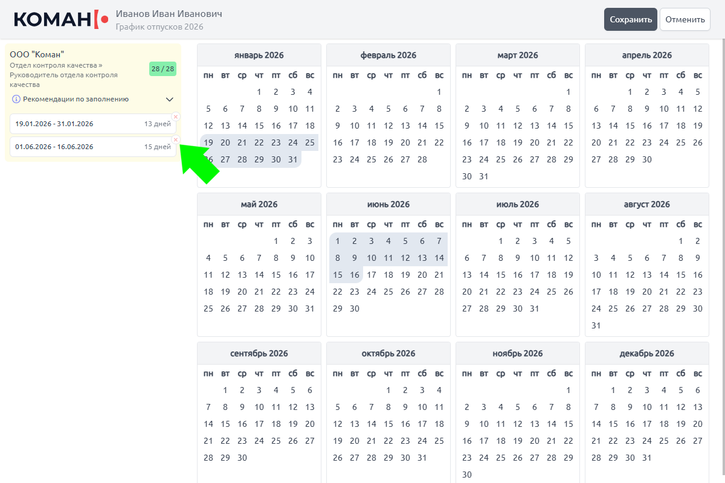Click the page vertical scrollbar
Image resolution: width=725 pixels, height=483 pixels.
click(721, 241)
